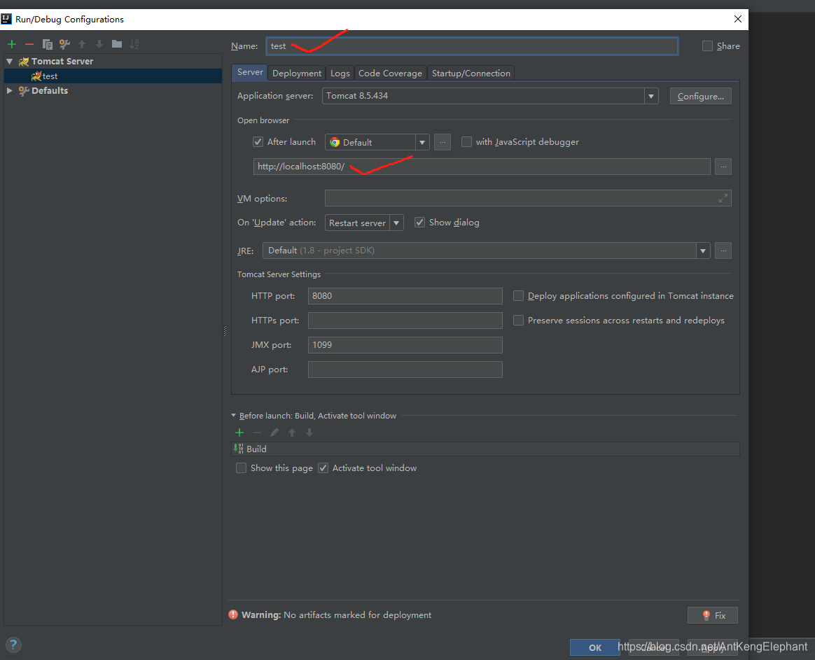Viewport: 815px width, 660px height.
Task: Enable Preserve sessions across restarts
Action: tap(518, 320)
